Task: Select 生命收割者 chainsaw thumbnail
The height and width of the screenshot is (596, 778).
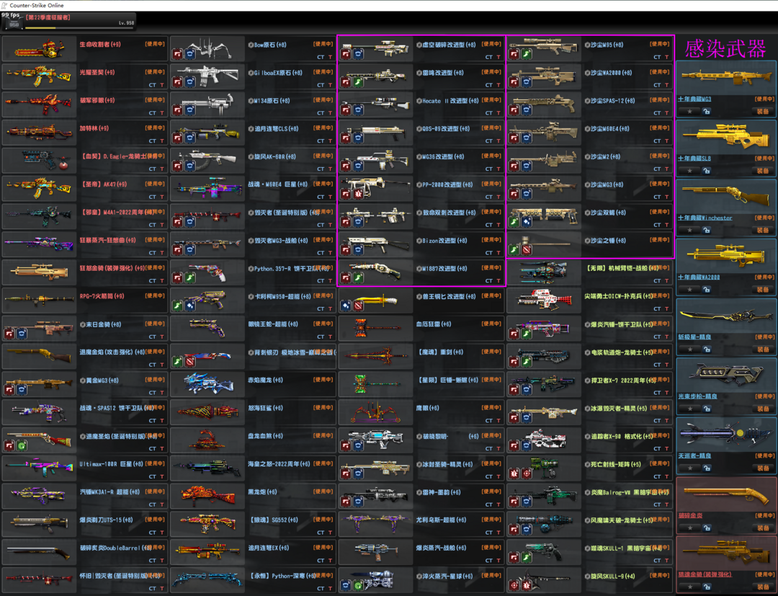Action: coord(39,48)
